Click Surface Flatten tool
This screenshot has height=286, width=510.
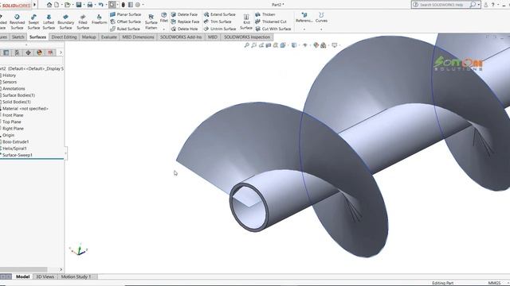(x=151, y=21)
